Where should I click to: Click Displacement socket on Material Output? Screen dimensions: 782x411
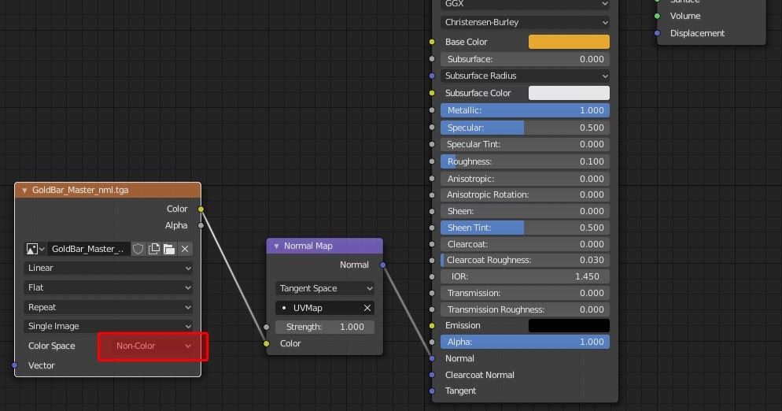click(658, 33)
